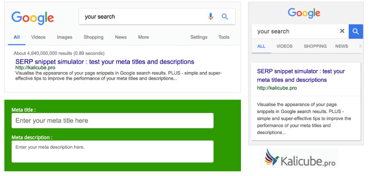Go to the desktop Shopping tab
This screenshot has height=176, width=369.
[x=93, y=37]
